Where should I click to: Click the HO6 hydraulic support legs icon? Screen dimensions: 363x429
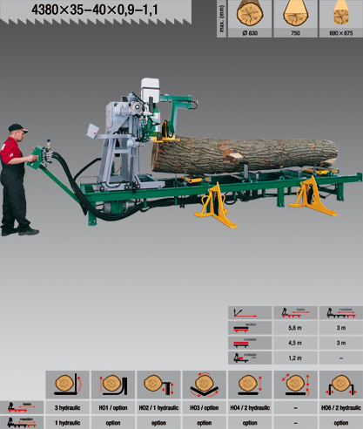click(x=341, y=385)
